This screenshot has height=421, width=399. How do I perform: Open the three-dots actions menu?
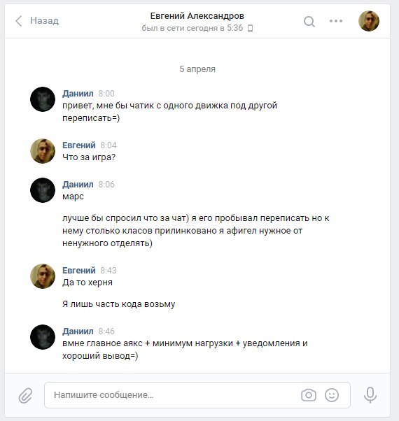pos(336,21)
